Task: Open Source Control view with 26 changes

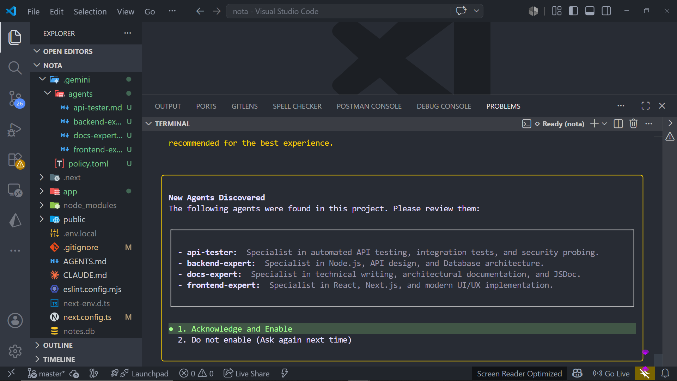Action: pyautogui.click(x=15, y=99)
